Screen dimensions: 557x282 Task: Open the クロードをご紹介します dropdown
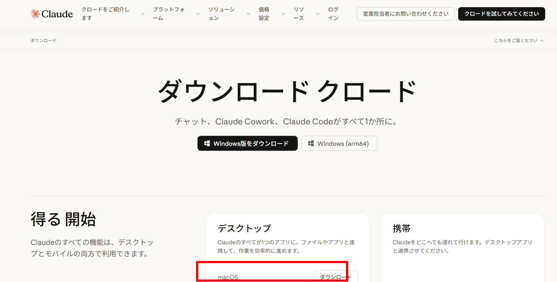pyautogui.click(x=105, y=14)
